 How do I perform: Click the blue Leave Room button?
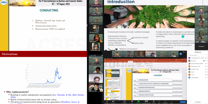tap(183, 102)
